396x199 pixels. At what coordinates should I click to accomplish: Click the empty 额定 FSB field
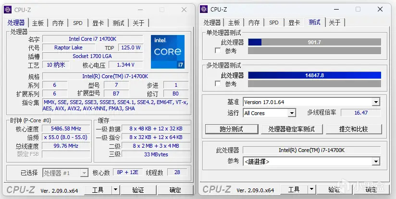(x=66, y=154)
